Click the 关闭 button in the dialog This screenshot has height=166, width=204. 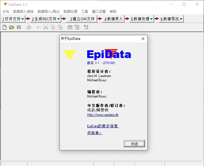click(x=134, y=144)
